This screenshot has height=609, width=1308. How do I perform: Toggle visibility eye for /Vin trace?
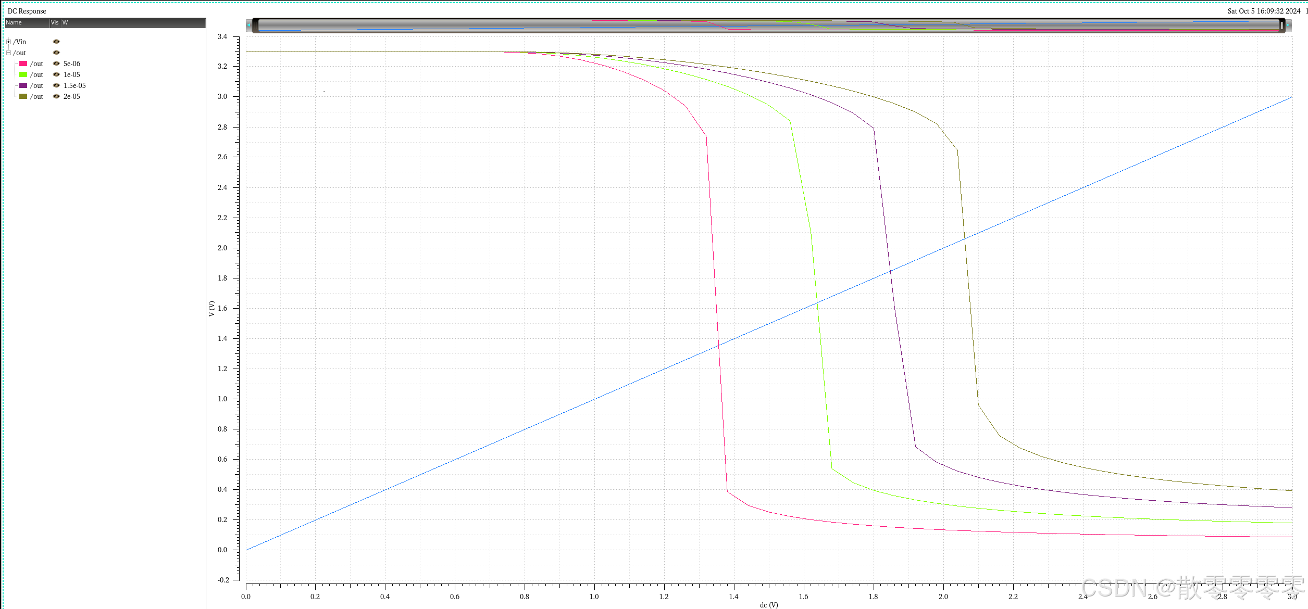pyautogui.click(x=56, y=42)
